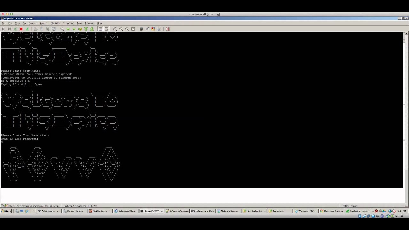
Task: Click the go to packet icon
Action: click(x=80, y=29)
